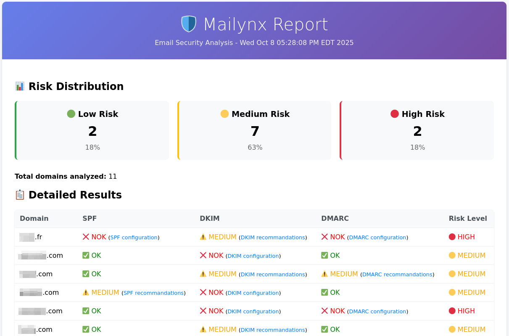Image resolution: width=509 pixels, height=336 pixels.
Task: Open the SPF configuration link
Action: (x=134, y=238)
